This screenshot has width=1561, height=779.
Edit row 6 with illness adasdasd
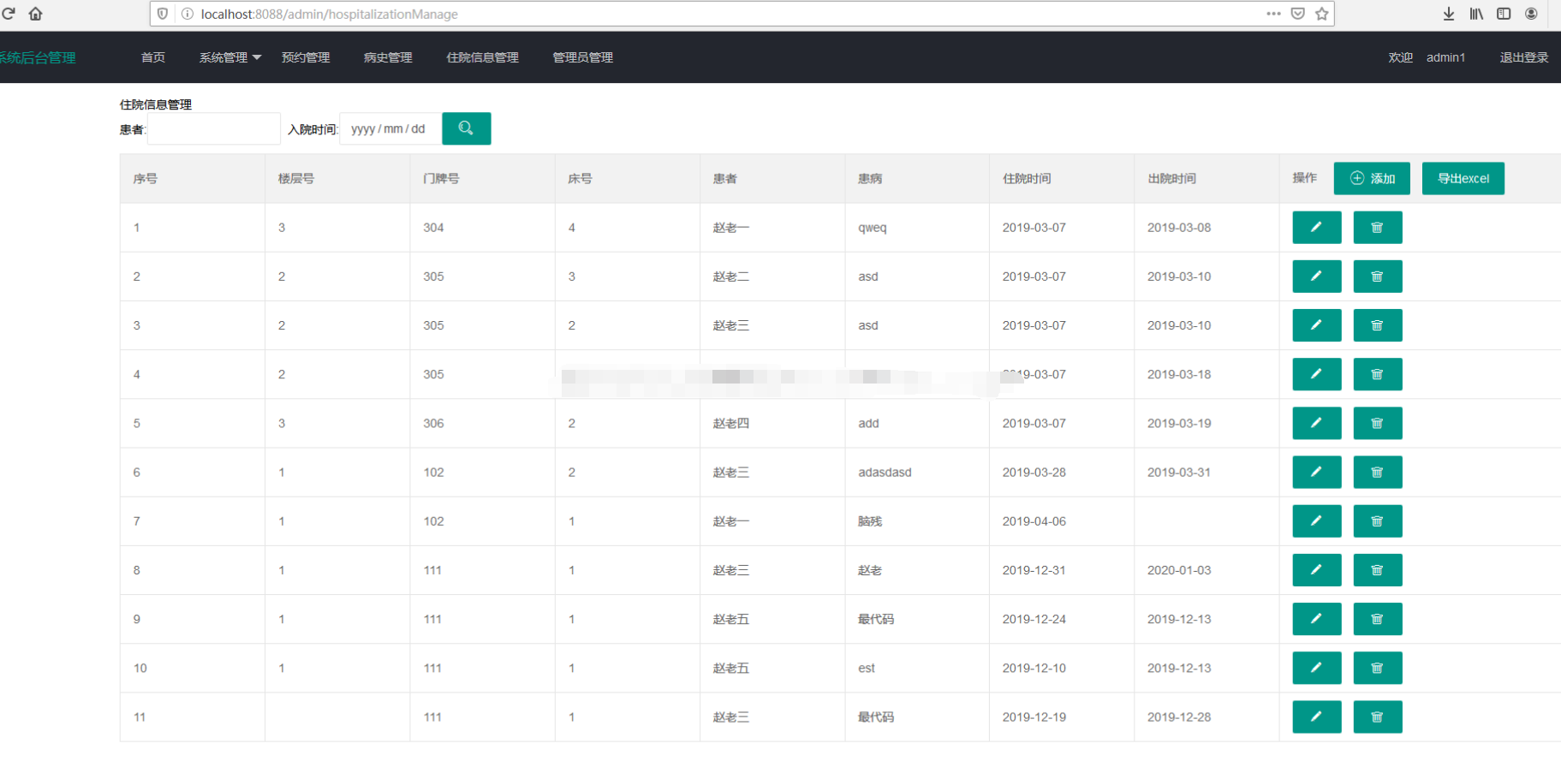click(1316, 472)
